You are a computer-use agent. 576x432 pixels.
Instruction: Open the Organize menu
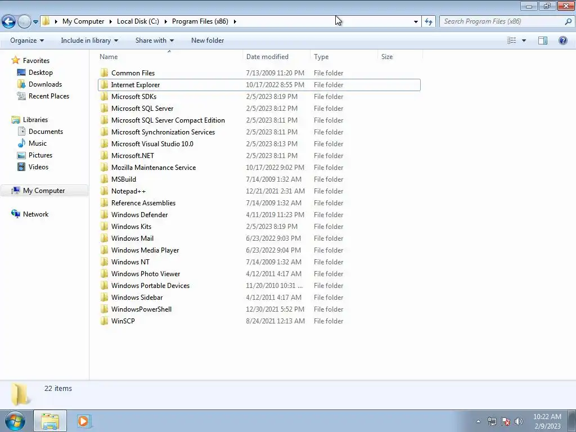click(27, 40)
